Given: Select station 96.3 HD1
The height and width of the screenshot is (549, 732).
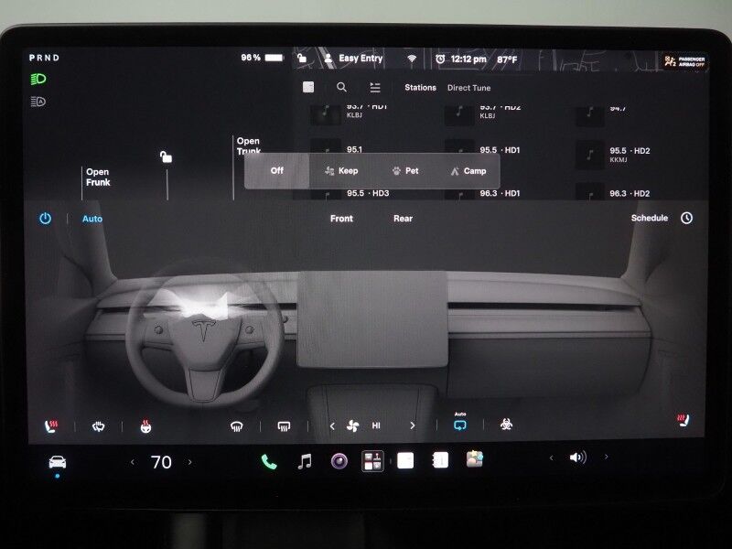Looking at the screenshot, I should tap(483, 193).
